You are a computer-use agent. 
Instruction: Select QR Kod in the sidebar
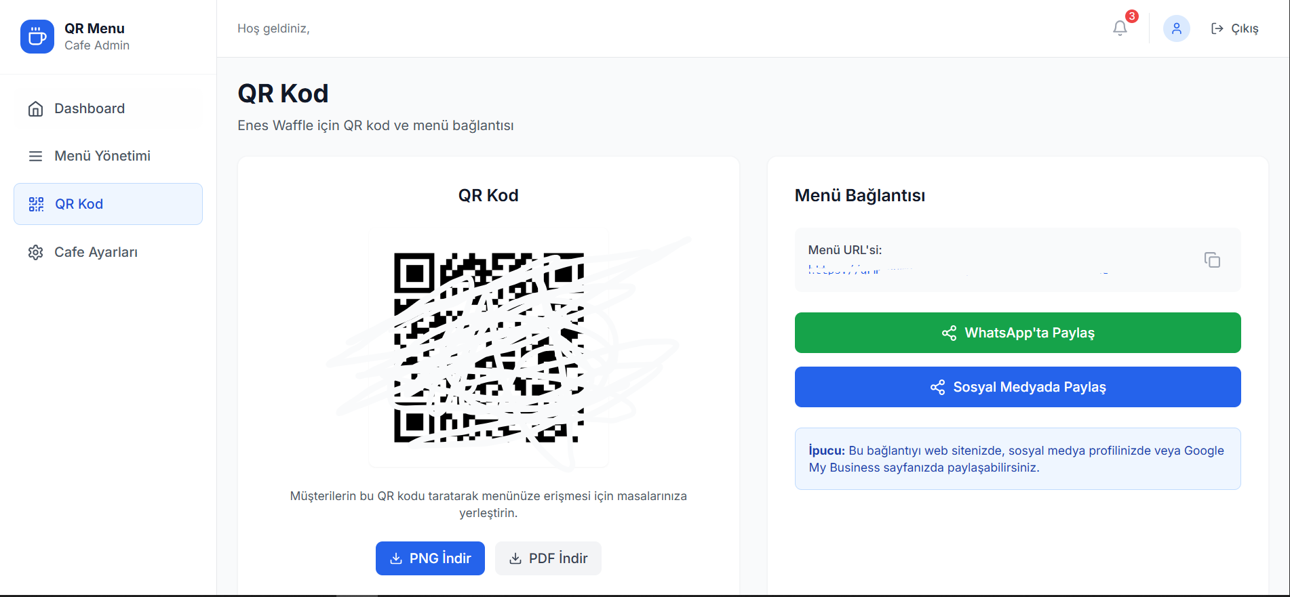[x=109, y=204]
